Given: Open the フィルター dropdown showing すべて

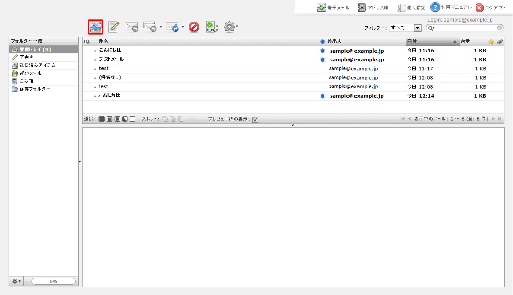Looking at the screenshot, I should pyautogui.click(x=405, y=28).
